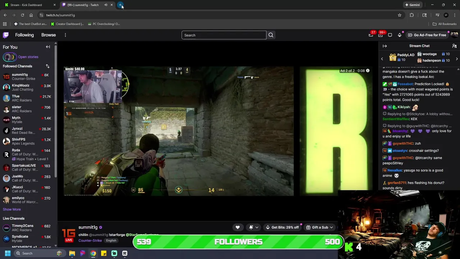460x259 pixels.
Task: Open the Twitch user avatar menu
Action: 454,35
